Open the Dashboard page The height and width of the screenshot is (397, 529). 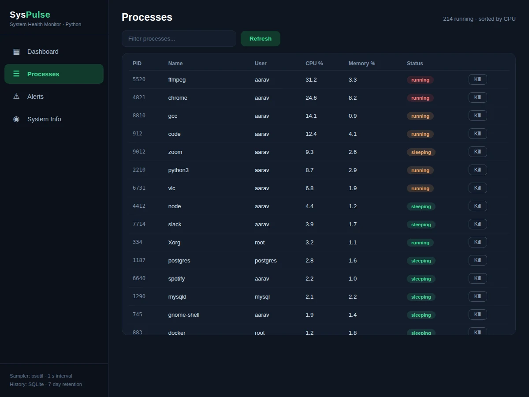click(x=54, y=52)
